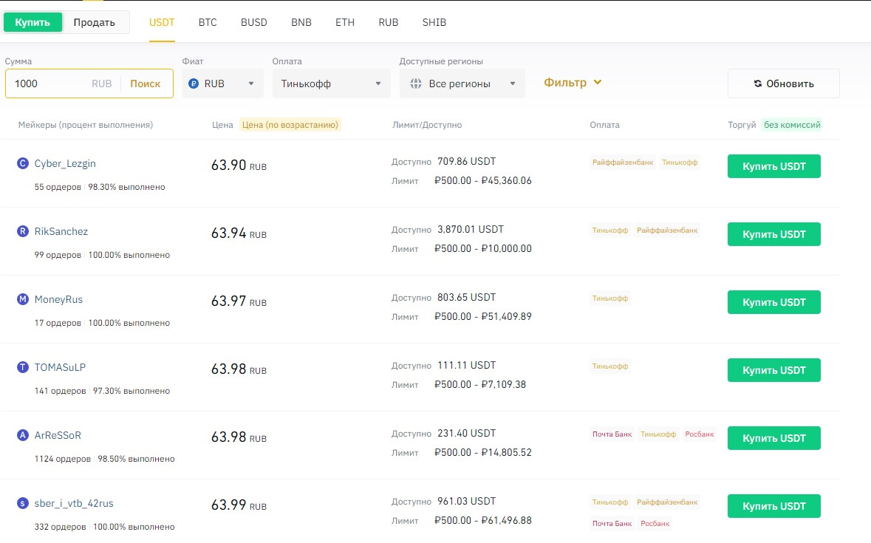Click the ruble currency icon in Фиат field
Viewport: 871px width, 543px height.
(x=194, y=83)
